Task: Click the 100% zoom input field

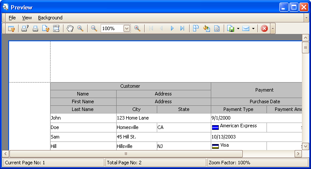Action: click(x=112, y=29)
